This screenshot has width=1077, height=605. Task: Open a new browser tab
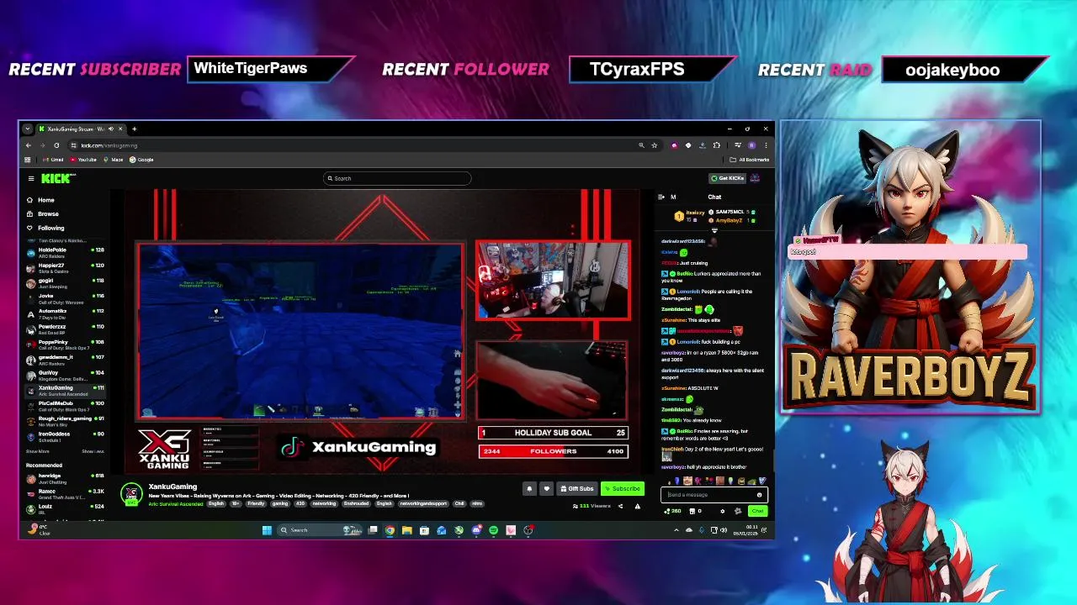click(134, 129)
